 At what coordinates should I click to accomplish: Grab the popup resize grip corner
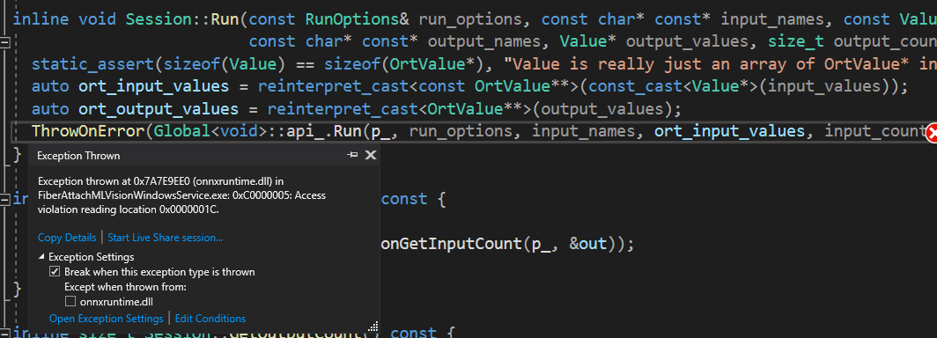pos(373,327)
